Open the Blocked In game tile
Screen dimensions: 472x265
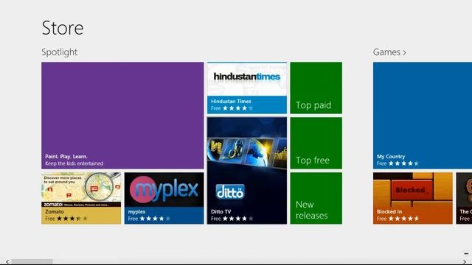413,198
